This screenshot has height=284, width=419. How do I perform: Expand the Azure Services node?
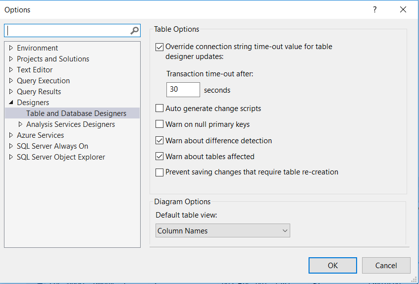11,135
